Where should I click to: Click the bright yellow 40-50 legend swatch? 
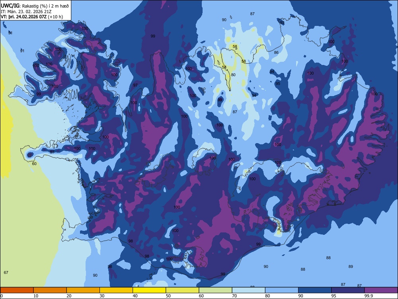tap(149, 290)
